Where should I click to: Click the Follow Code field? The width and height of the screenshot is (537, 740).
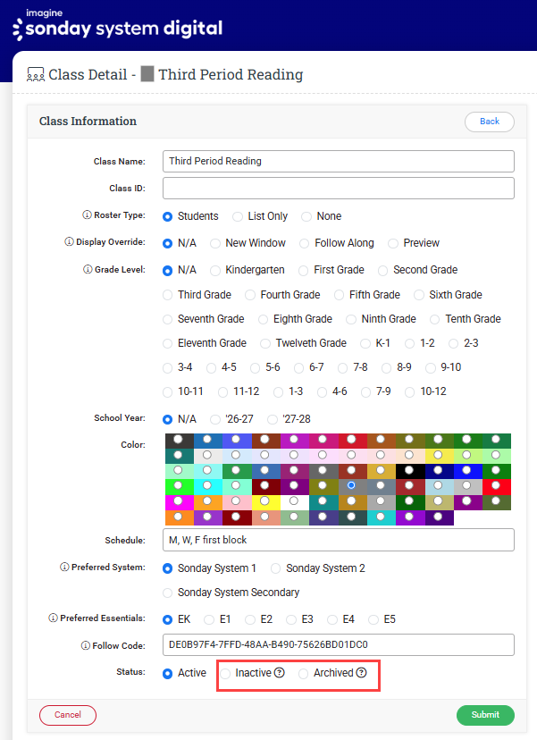339,644
